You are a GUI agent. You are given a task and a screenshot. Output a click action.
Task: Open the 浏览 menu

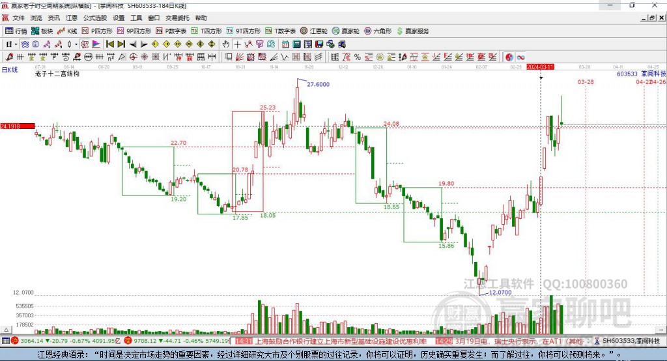[36, 18]
